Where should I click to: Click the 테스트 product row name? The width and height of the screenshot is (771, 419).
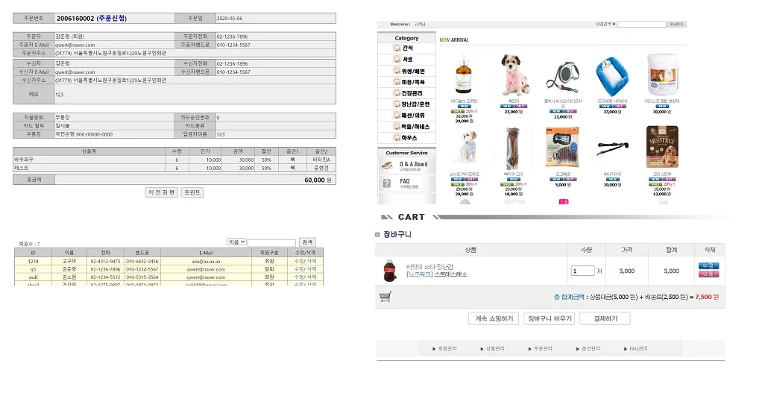click(x=21, y=168)
